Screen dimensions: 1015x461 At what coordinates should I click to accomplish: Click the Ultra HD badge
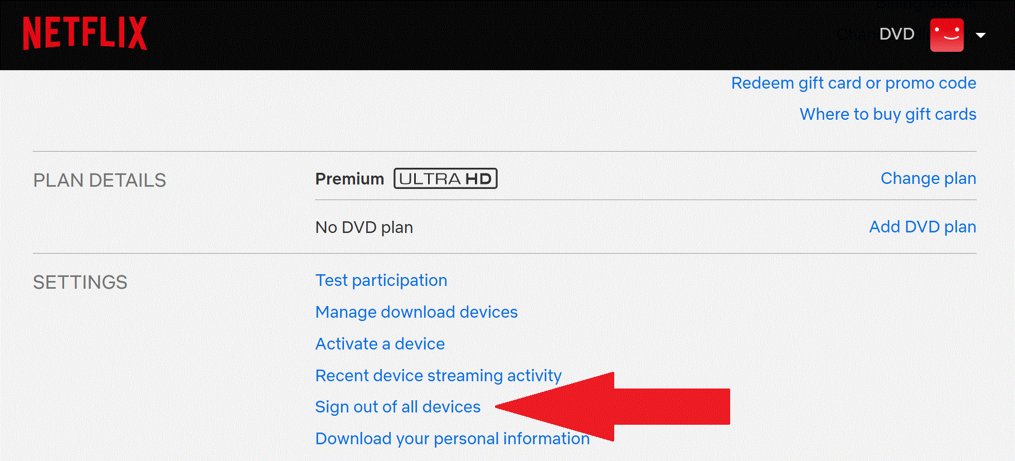(x=445, y=178)
